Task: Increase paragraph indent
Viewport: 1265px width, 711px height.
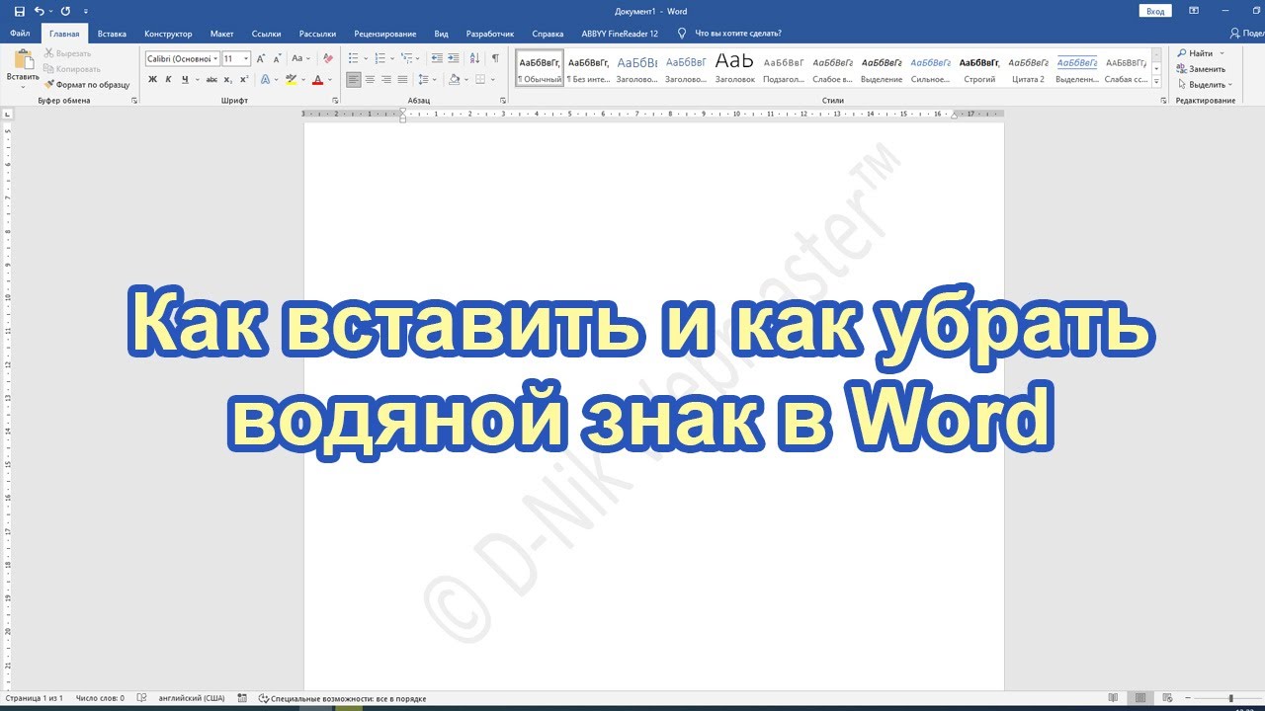Action: (453, 58)
